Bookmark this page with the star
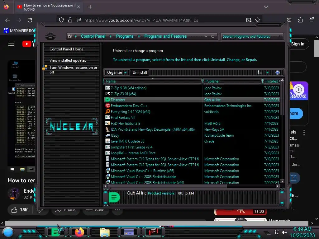Viewport: 319px width, 239px height. [x=258, y=20]
